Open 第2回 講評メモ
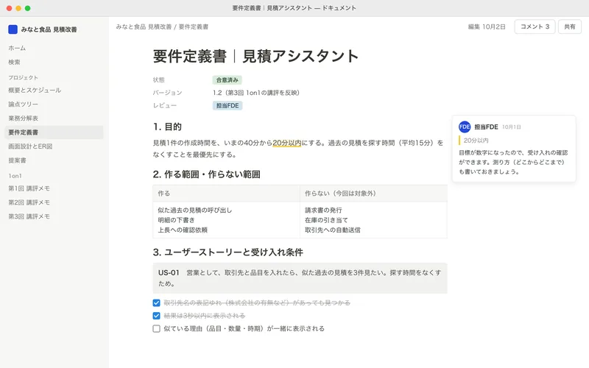 tap(54, 202)
